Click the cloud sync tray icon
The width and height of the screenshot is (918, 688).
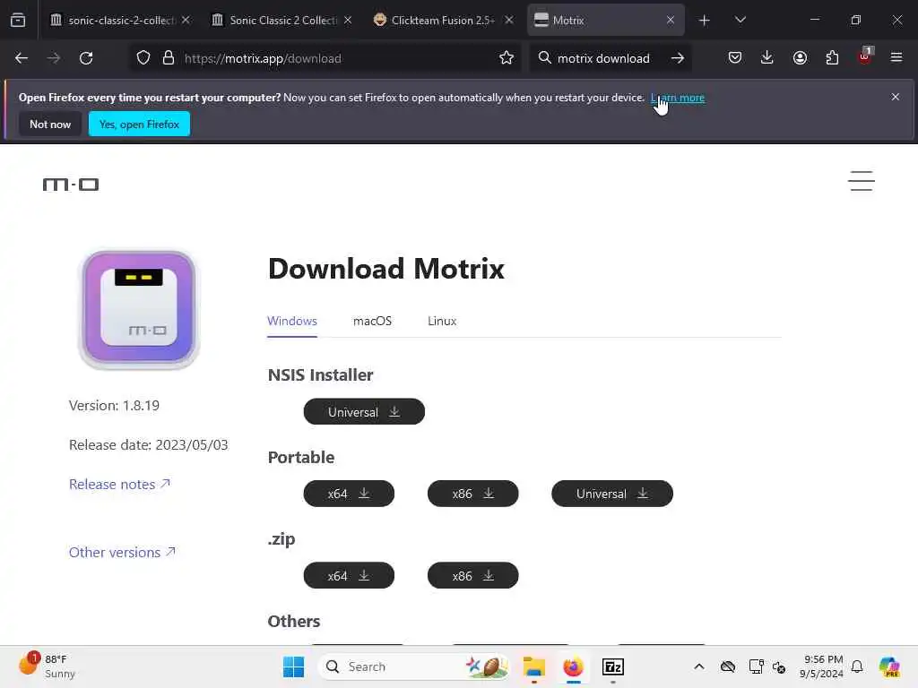pyautogui.click(x=728, y=666)
